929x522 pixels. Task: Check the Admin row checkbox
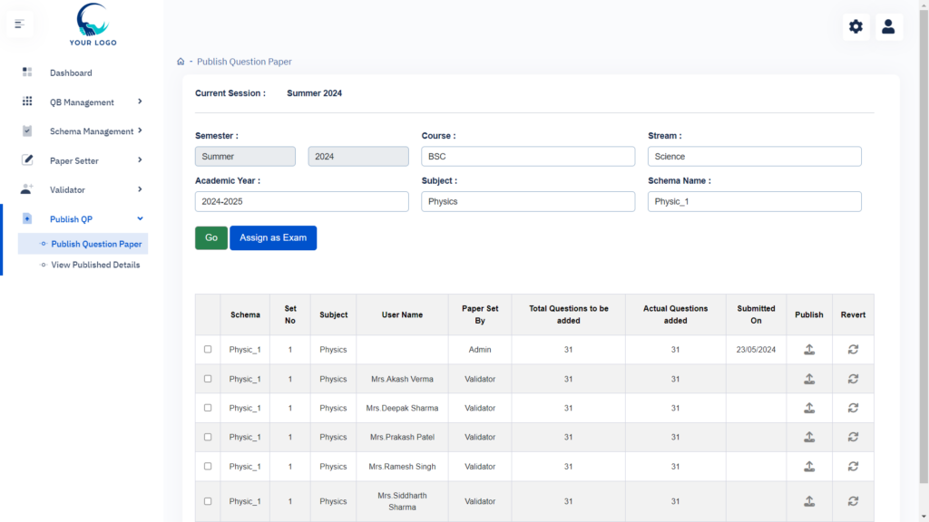pyautogui.click(x=208, y=349)
